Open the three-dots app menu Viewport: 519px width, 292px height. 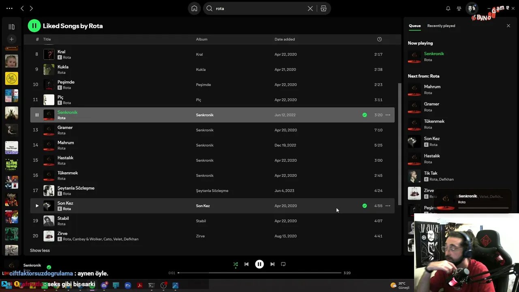pos(9,8)
